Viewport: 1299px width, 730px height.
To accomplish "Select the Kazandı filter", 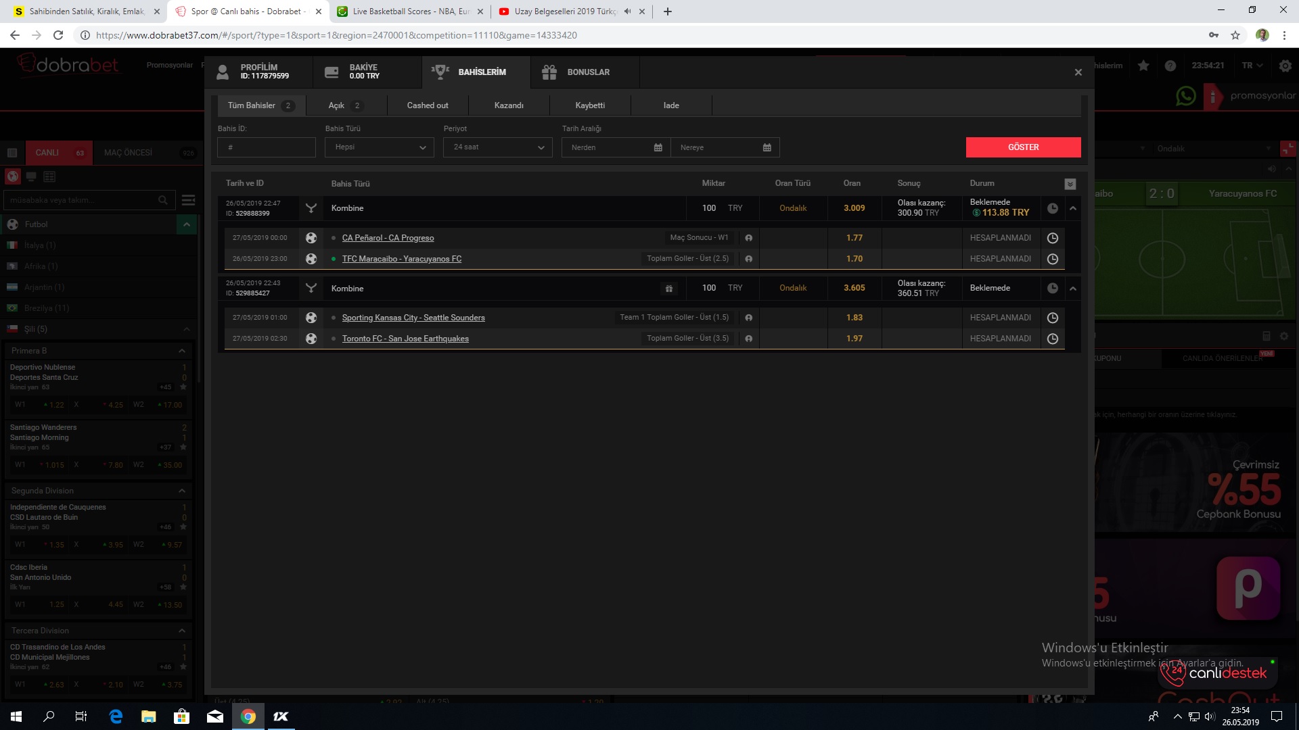I will tap(509, 105).
